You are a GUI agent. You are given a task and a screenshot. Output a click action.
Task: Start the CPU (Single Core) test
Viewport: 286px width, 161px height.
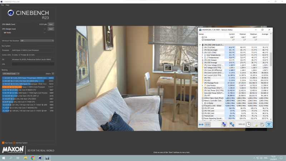[x=51, y=29]
